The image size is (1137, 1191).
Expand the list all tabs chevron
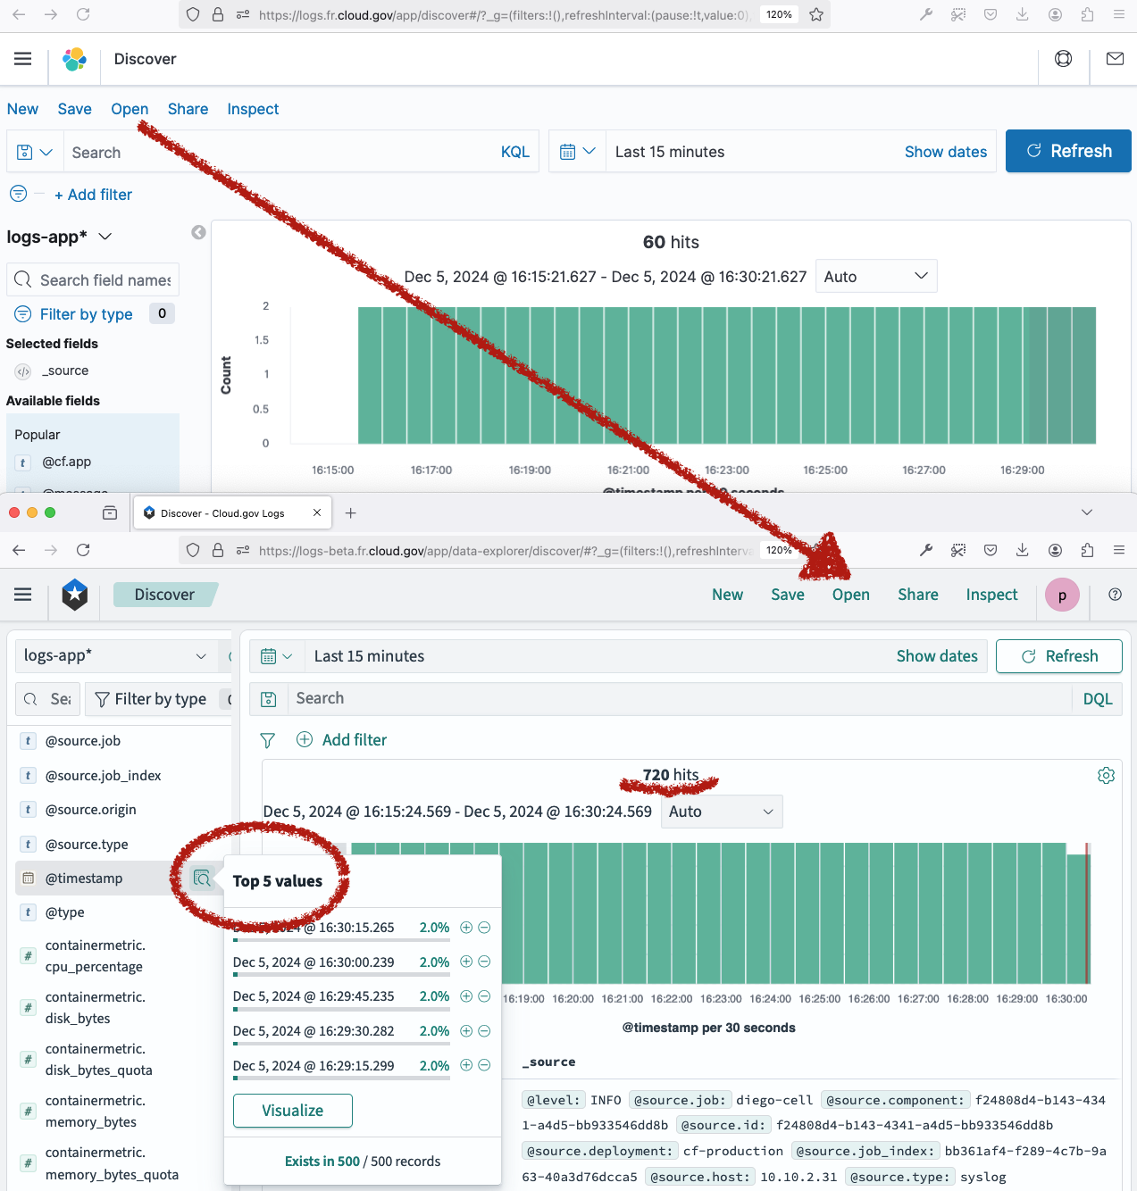point(1087,512)
